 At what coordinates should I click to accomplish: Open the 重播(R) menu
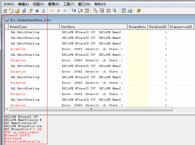53,4
